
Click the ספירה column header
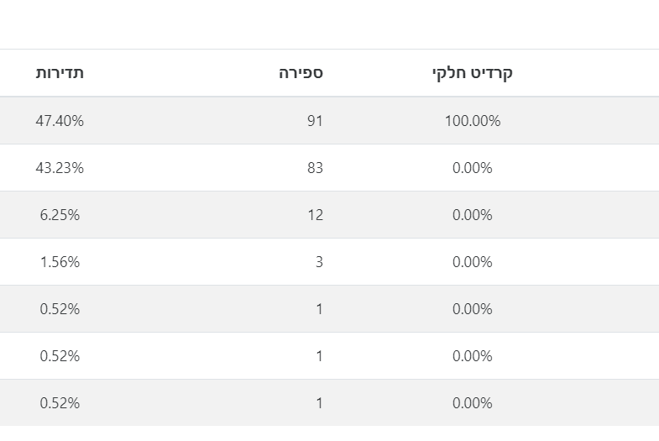301,73
